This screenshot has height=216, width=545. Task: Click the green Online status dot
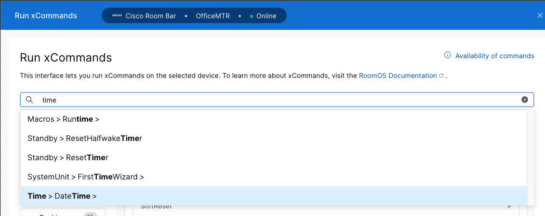click(x=252, y=16)
